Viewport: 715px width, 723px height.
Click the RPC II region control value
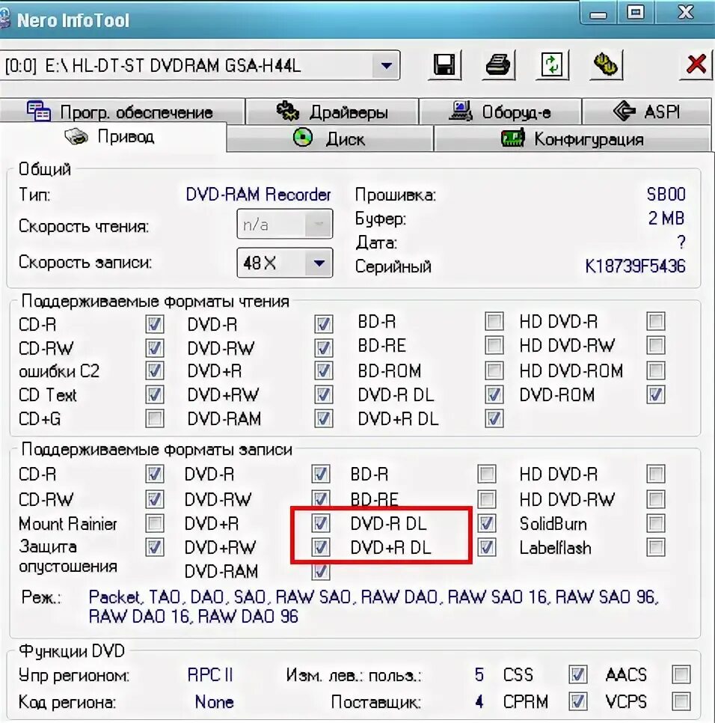pos(210,675)
